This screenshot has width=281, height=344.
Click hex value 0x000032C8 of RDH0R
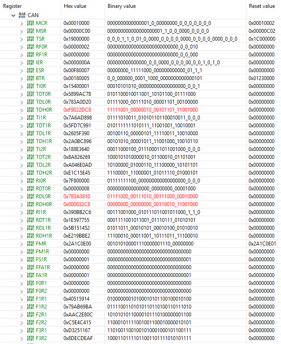[x=77, y=204]
